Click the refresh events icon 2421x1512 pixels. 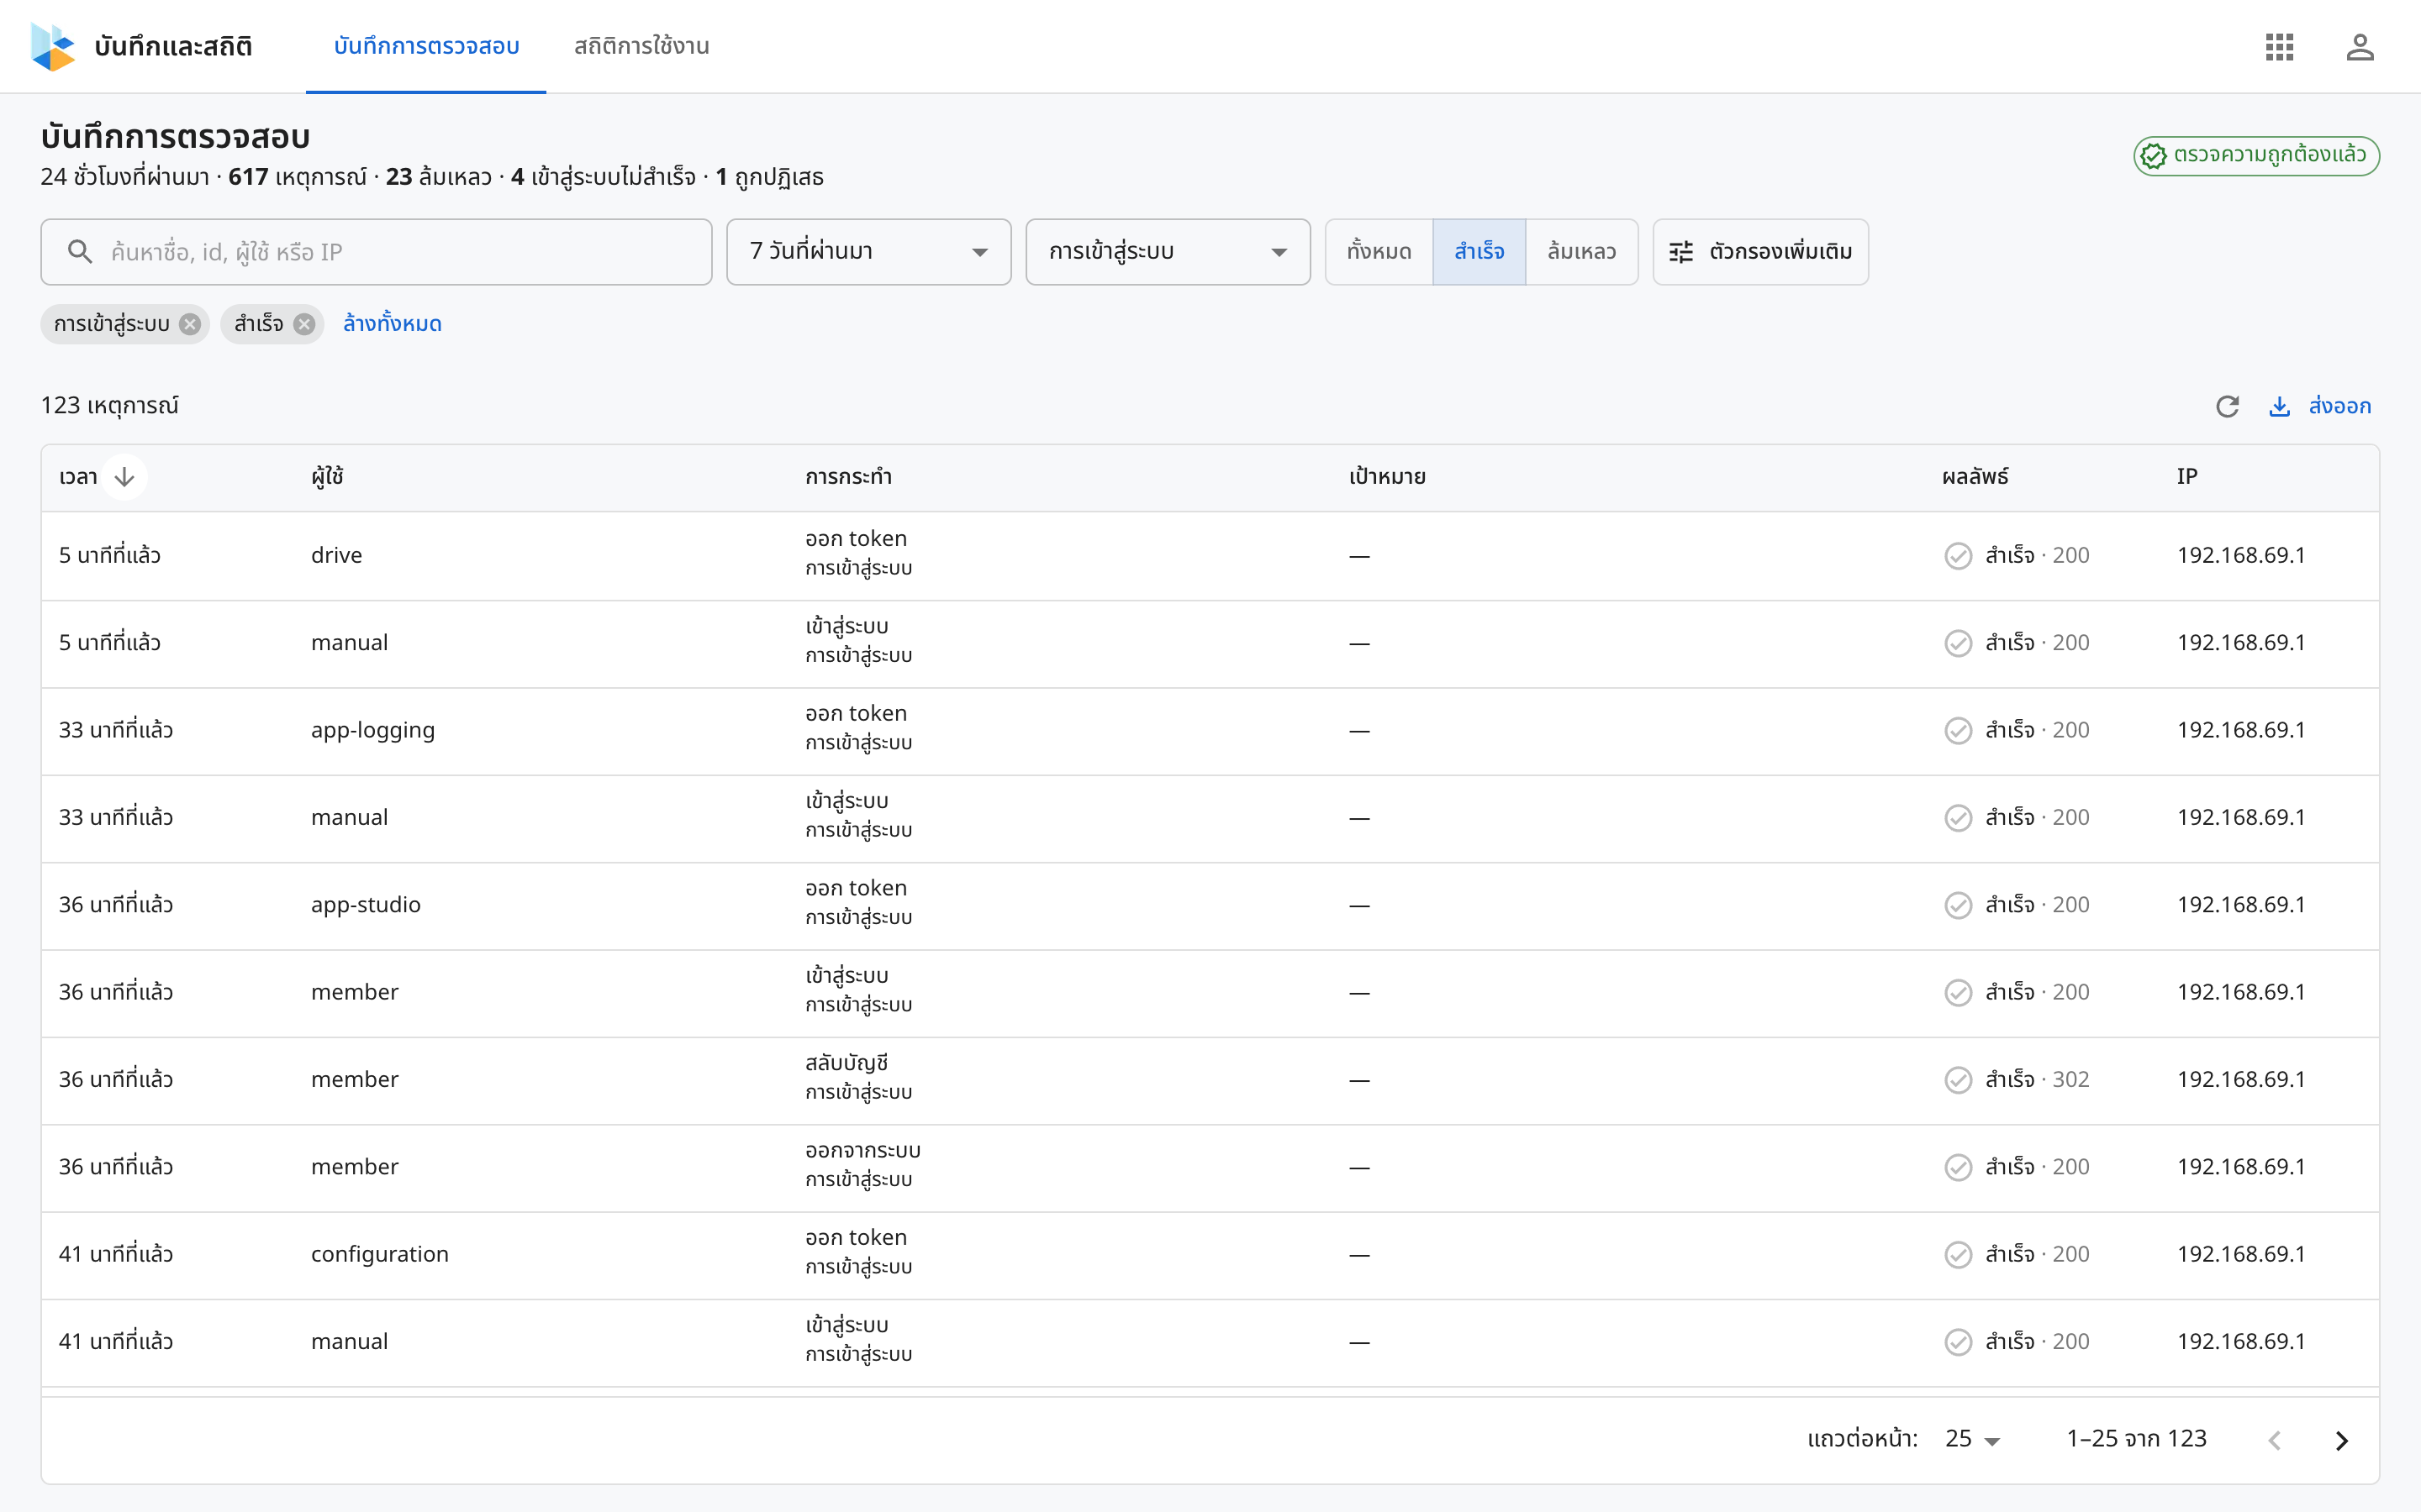click(2227, 406)
